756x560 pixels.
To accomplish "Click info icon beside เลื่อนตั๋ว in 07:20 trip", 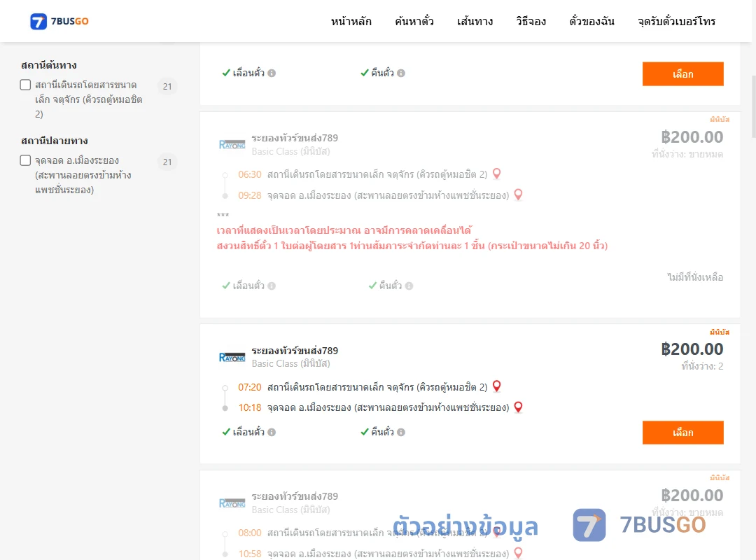I will [272, 432].
